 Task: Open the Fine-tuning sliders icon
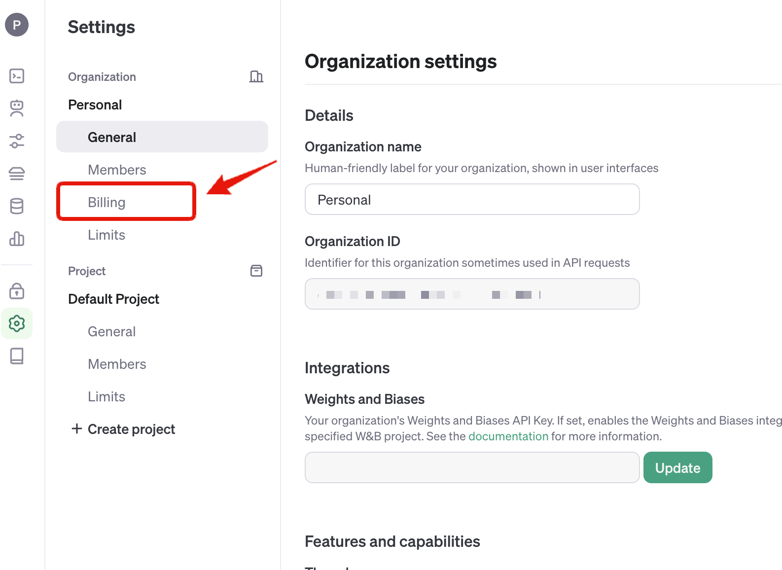[x=17, y=141]
